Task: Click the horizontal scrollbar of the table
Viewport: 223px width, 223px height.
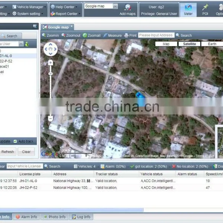Action: tap(72, 210)
